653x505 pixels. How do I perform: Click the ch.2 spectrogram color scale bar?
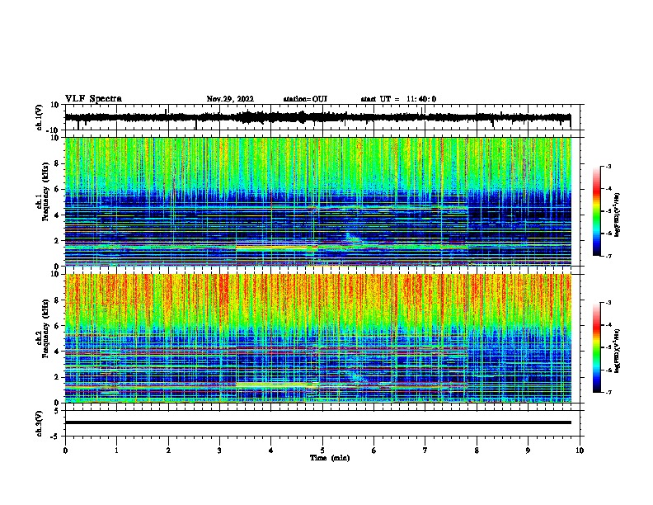[x=596, y=347]
